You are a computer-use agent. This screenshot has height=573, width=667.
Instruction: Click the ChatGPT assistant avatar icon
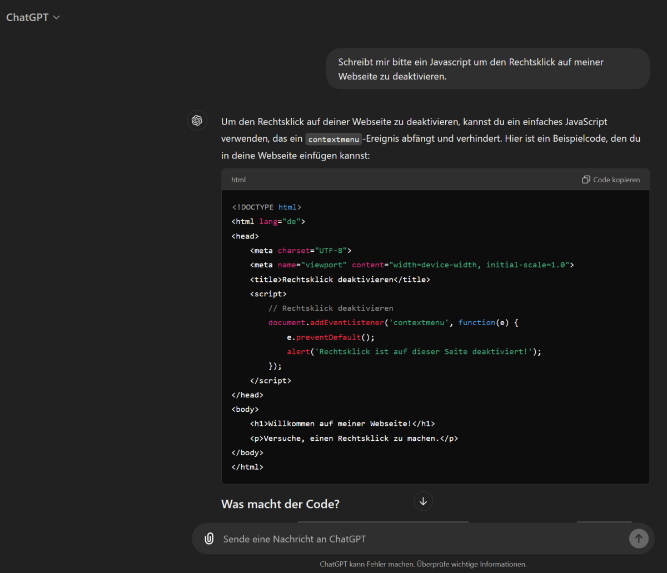(x=197, y=121)
